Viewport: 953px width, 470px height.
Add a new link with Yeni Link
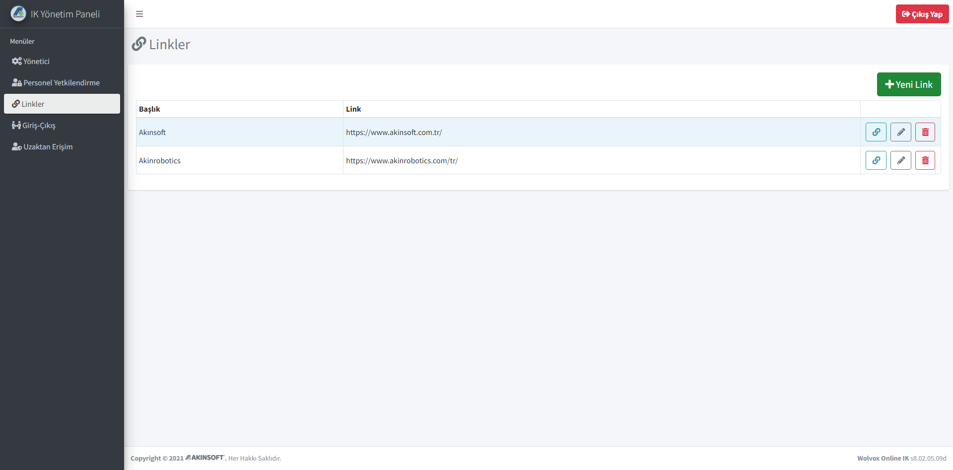(909, 84)
